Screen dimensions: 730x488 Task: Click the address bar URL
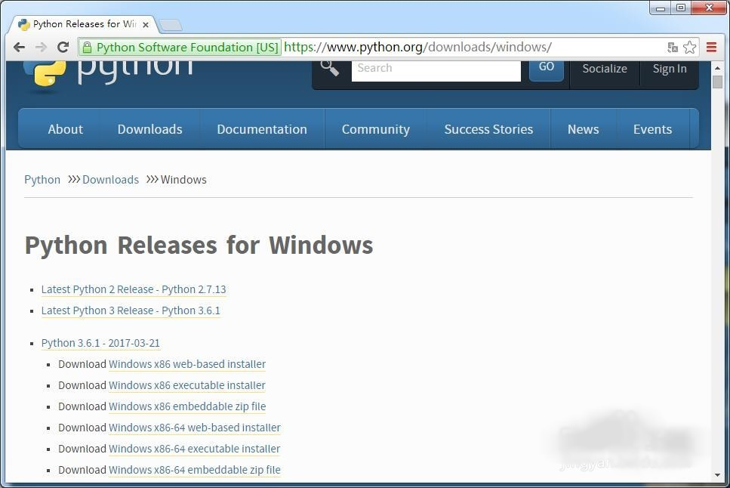pos(417,47)
